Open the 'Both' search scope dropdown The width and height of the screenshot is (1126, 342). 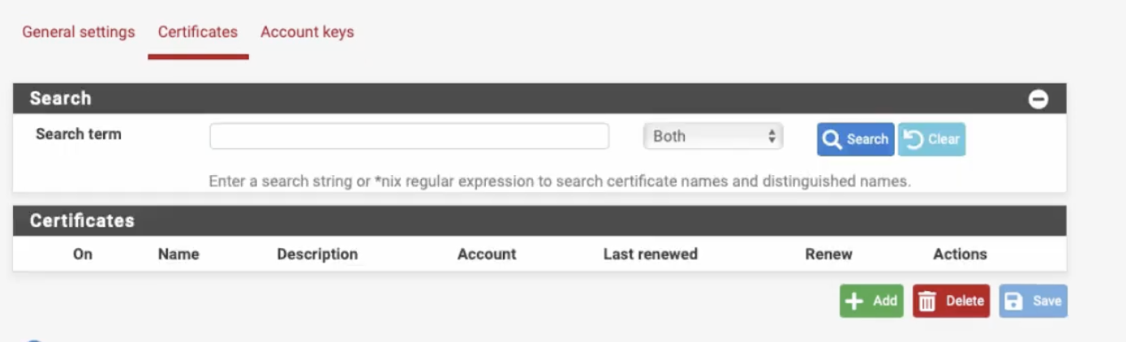[x=712, y=136]
